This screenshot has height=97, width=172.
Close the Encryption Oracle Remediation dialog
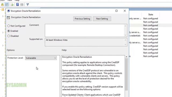pos(125,11)
